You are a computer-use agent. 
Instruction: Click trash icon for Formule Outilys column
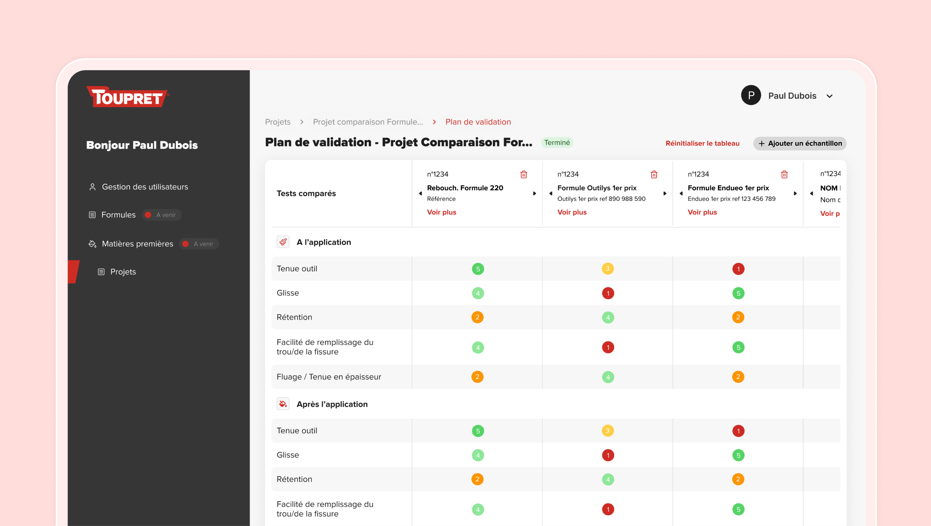(x=654, y=174)
